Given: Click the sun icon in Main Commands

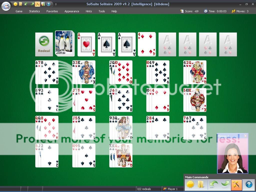Looking at the screenshot, I should [190, 184].
